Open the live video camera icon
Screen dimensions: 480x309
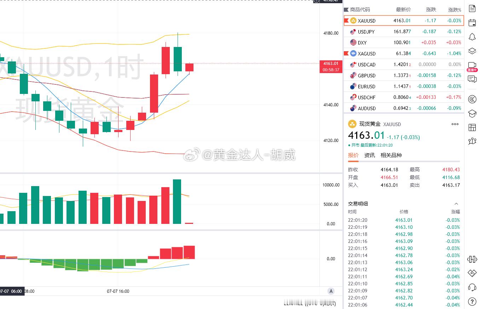[472, 65]
